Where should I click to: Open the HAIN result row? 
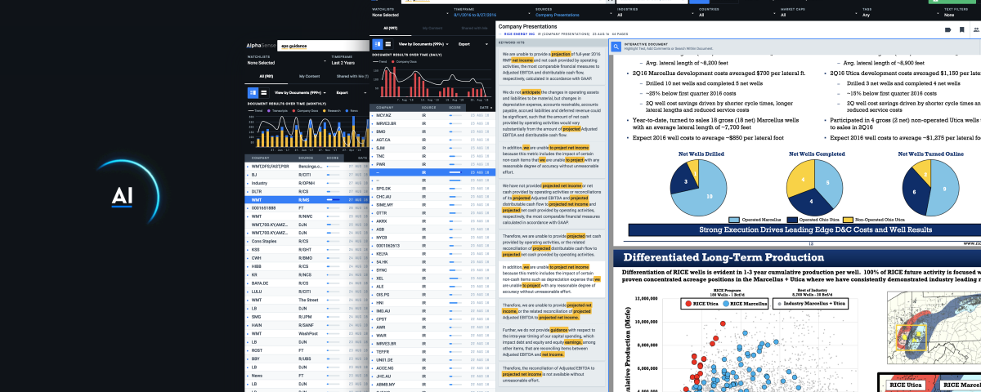pos(307,324)
